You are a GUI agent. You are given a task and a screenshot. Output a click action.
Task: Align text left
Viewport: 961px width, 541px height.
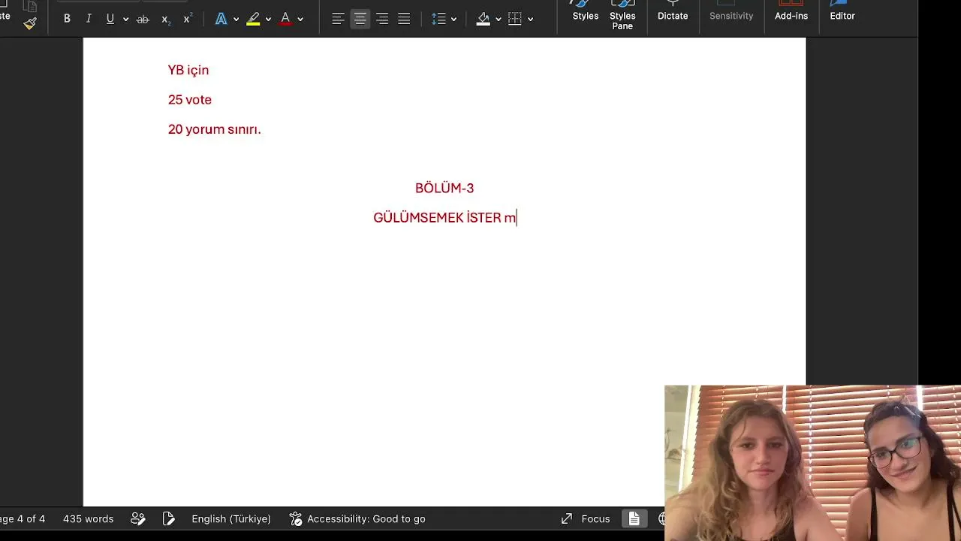[x=339, y=19]
